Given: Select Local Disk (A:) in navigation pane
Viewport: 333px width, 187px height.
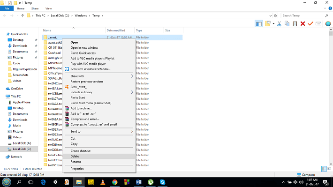Looking at the screenshot, I should (x=22, y=143).
